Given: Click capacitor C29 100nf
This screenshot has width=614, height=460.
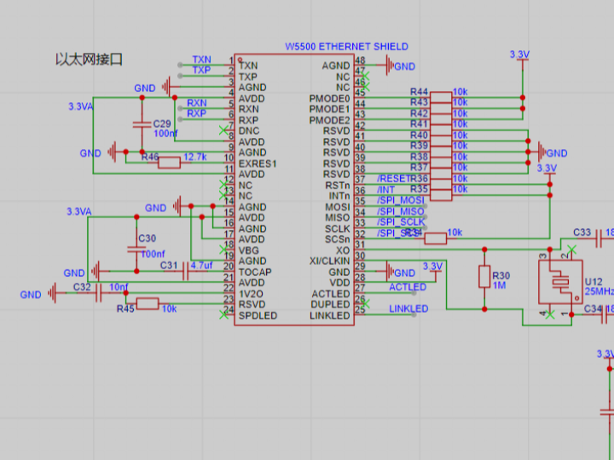Looking at the screenshot, I should (x=142, y=124).
